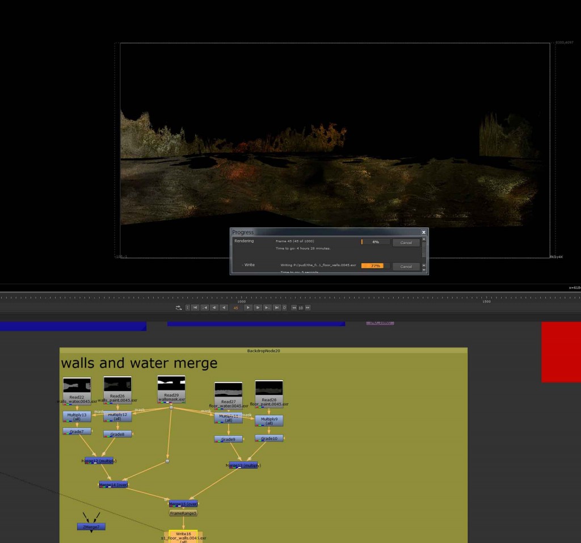Click the 'walls and water merge' backdrop label

click(140, 363)
